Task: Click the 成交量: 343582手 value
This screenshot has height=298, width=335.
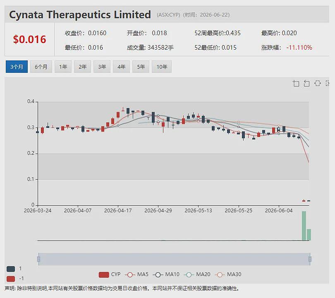Action: click(x=150, y=48)
